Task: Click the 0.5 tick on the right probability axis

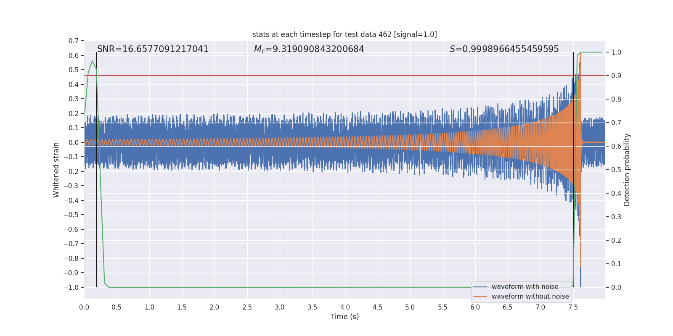Action: tap(616, 170)
